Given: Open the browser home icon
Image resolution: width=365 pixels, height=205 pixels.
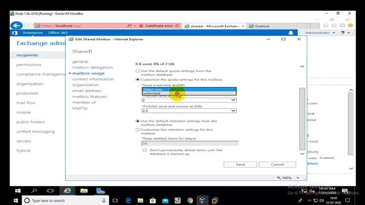Looking at the screenshot, I should pyautogui.click(x=326, y=25).
